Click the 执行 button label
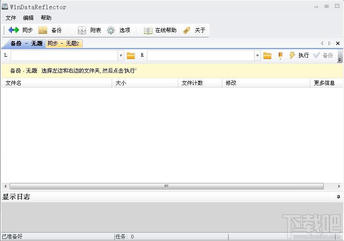This screenshot has width=344, height=241. [x=303, y=55]
